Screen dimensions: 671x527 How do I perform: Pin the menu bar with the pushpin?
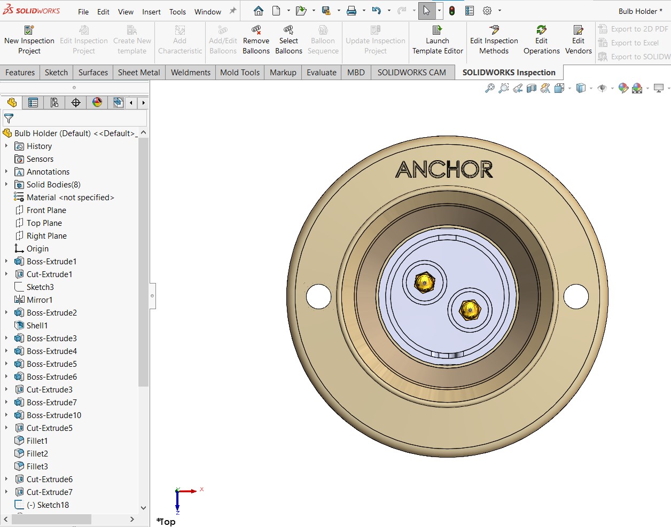(x=233, y=11)
